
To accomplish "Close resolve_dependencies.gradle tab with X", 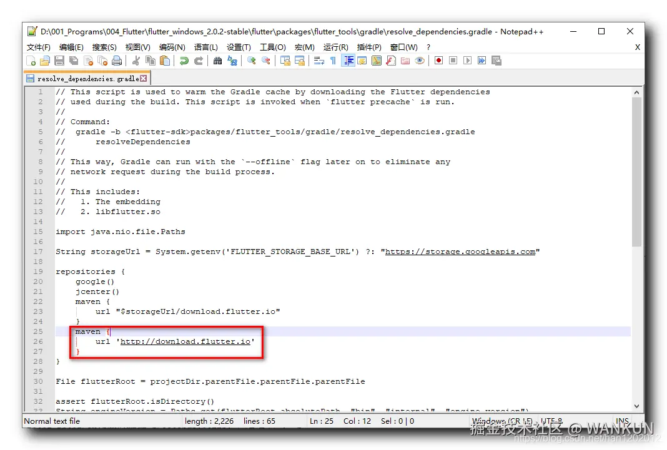I will 144,79.
